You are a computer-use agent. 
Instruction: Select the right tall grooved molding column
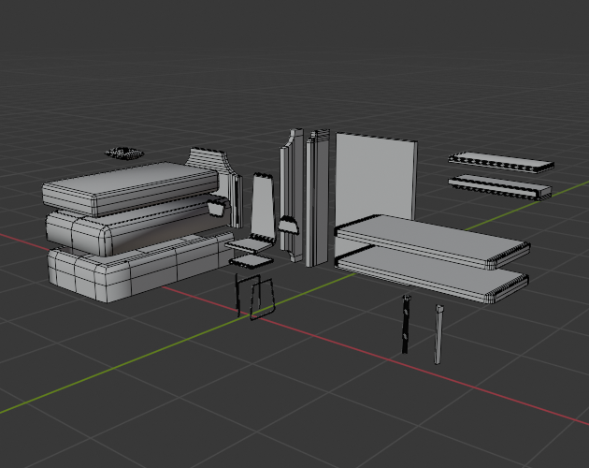click(317, 197)
